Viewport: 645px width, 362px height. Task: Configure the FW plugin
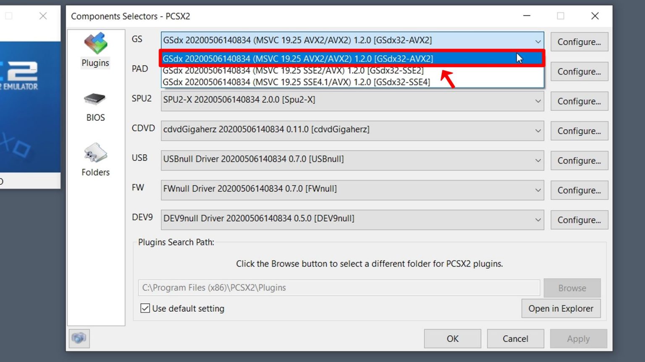coord(579,190)
